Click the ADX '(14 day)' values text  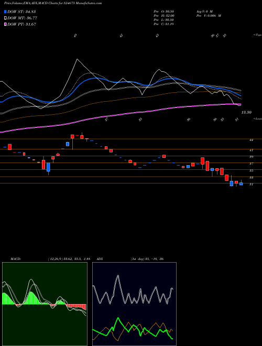(x=147, y=259)
